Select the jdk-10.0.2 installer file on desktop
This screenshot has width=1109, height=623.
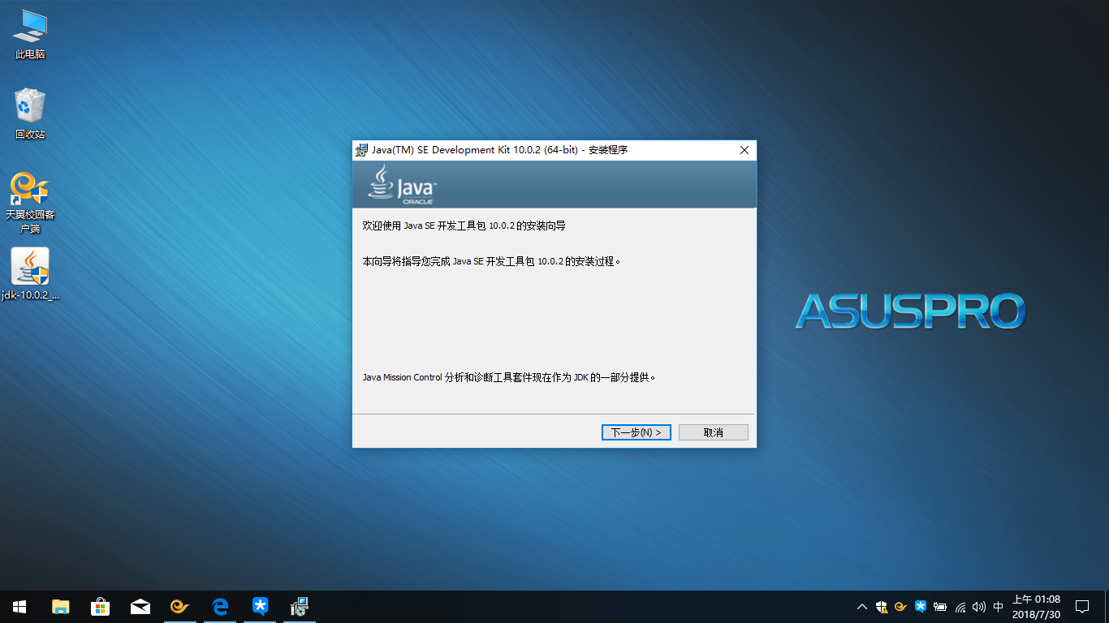click(x=30, y=274)
